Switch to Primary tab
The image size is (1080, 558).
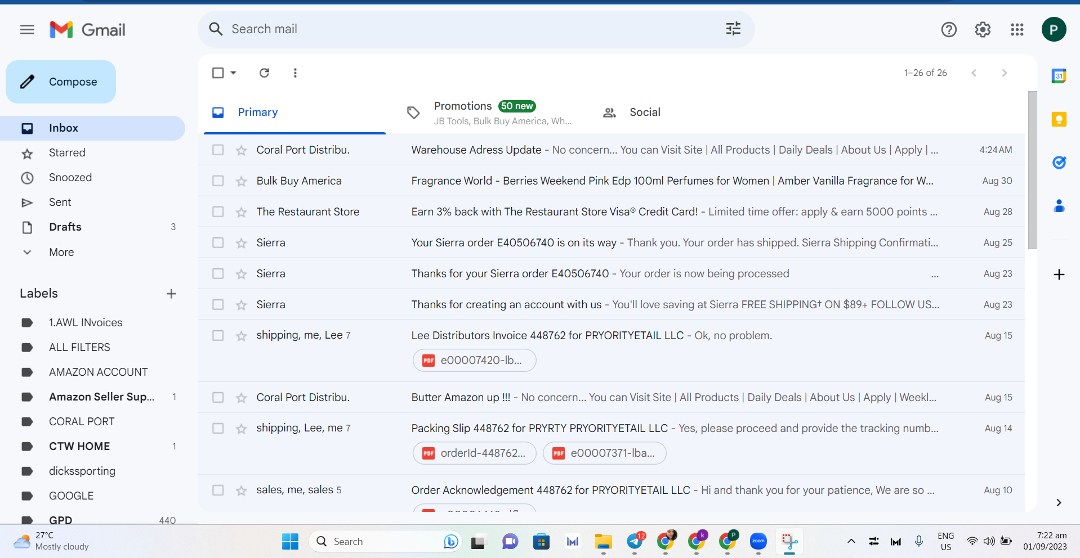click(x=294, y=112)
